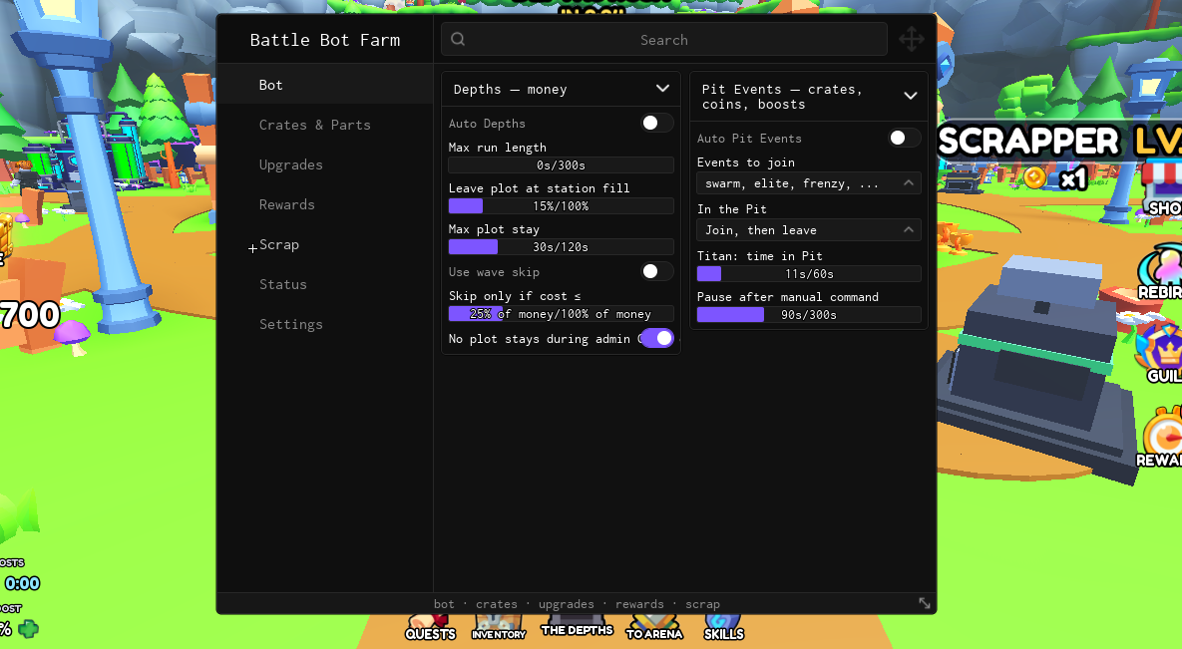The height and width of the screenshot is (649, 1182).
Task: Click the Max plot stay slider
Action: [x=561, y=246]
